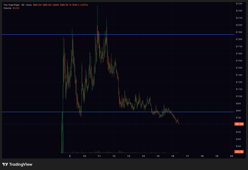Click the "$7M" price axis label
Screen dimensions: 248x170
pos(239,118)
